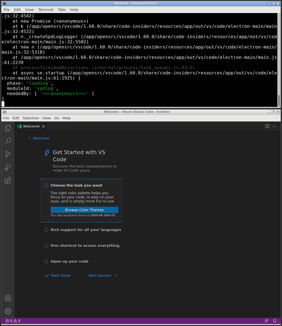Screen dimensions: 282x326
Task: Click the terminal vertical scrollbar thumb
Action: pos(279,100)
